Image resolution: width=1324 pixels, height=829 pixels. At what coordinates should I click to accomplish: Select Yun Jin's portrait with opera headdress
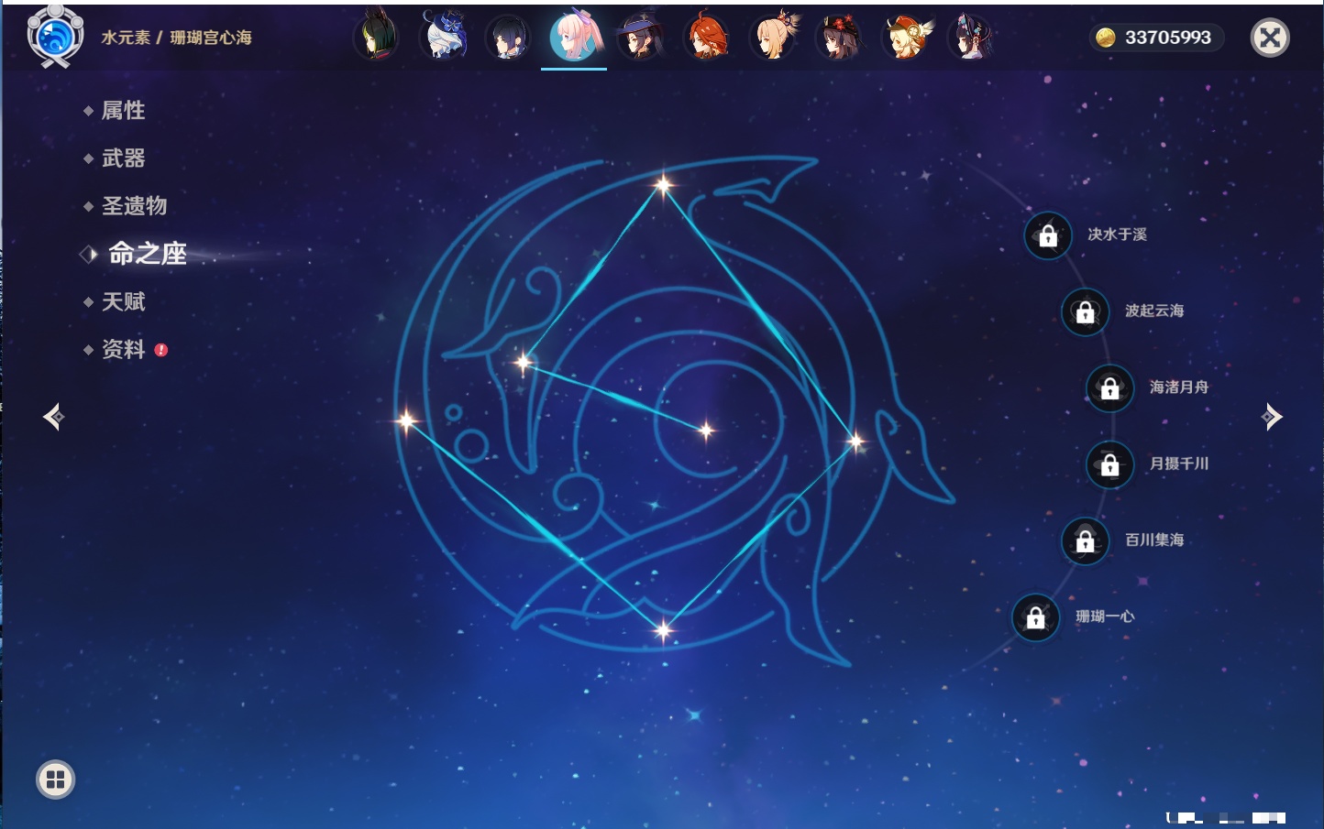pyautogui.click(x=971, y=37)
